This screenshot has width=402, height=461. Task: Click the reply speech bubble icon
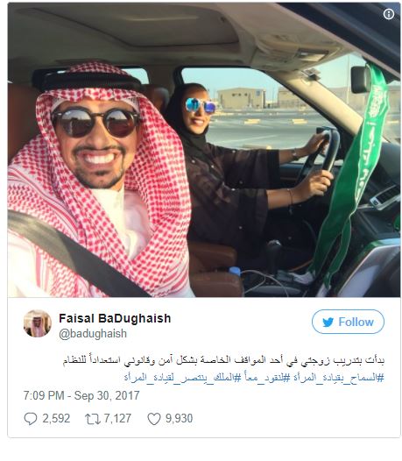click(31, 419)
